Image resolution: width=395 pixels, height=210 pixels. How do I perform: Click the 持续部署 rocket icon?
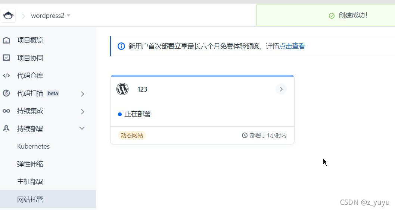tap(6, 128)
